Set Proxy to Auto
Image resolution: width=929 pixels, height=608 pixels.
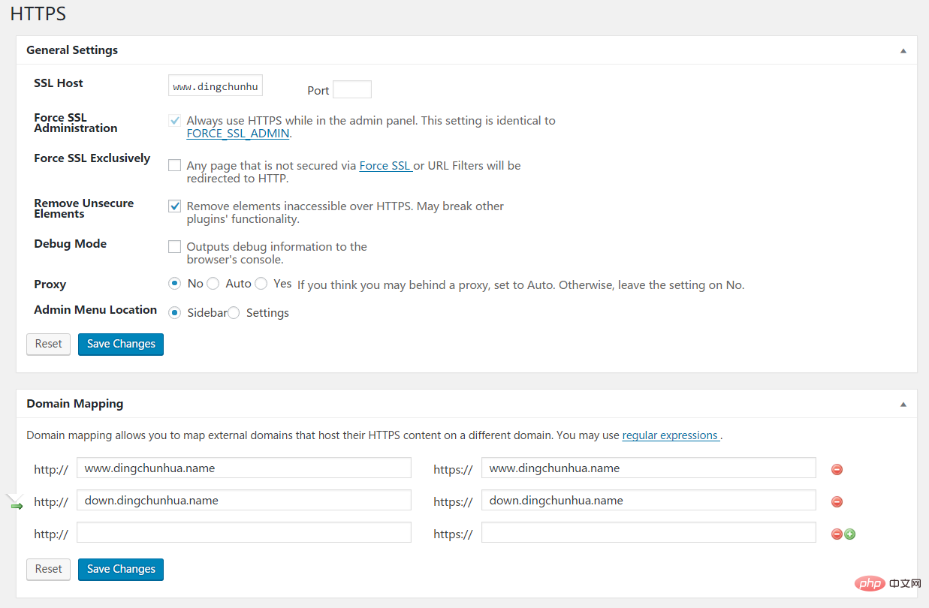pos(213,284)
